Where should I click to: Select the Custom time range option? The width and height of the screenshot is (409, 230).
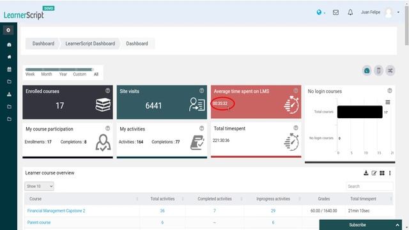[x=79, y=74]
